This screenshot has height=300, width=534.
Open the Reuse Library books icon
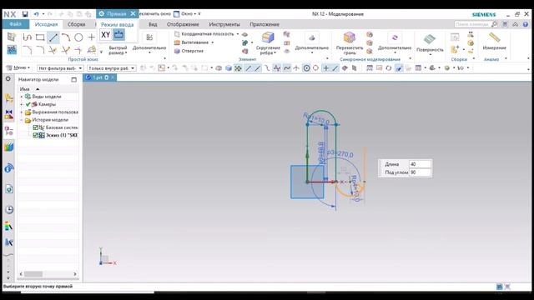click(9, 147)
